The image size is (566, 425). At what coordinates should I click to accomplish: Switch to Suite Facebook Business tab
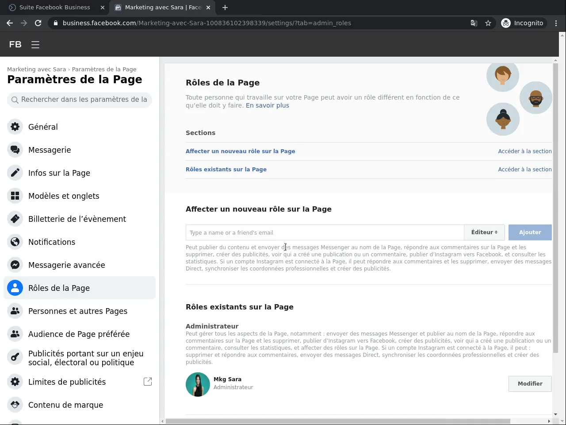[x=55, y=8]
